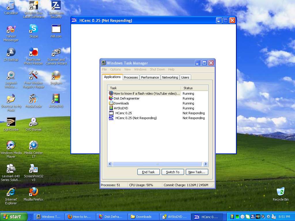Activate HCenc taskbar button
Viewport: 295px width, 221px height.
tap(207, 217)
